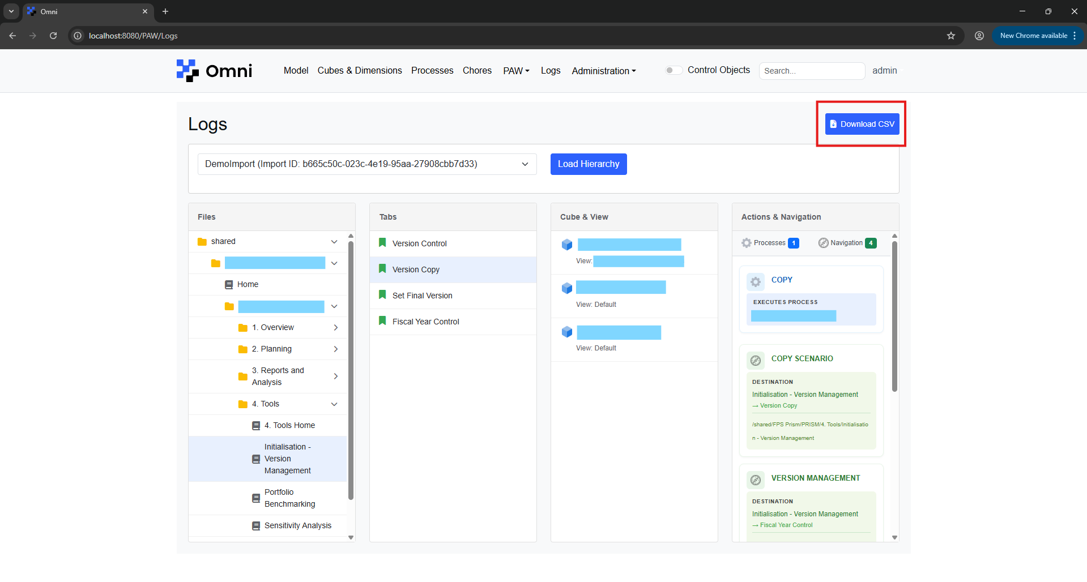This screenshot has height=582, width=1087.
Task: Click the Home page file icon
Action: [229, 285]
